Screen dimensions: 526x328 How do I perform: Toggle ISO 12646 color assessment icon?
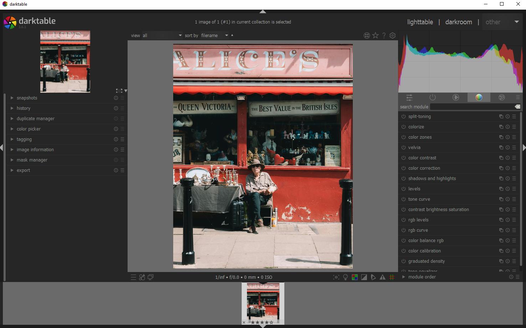(x=335, y=277)
